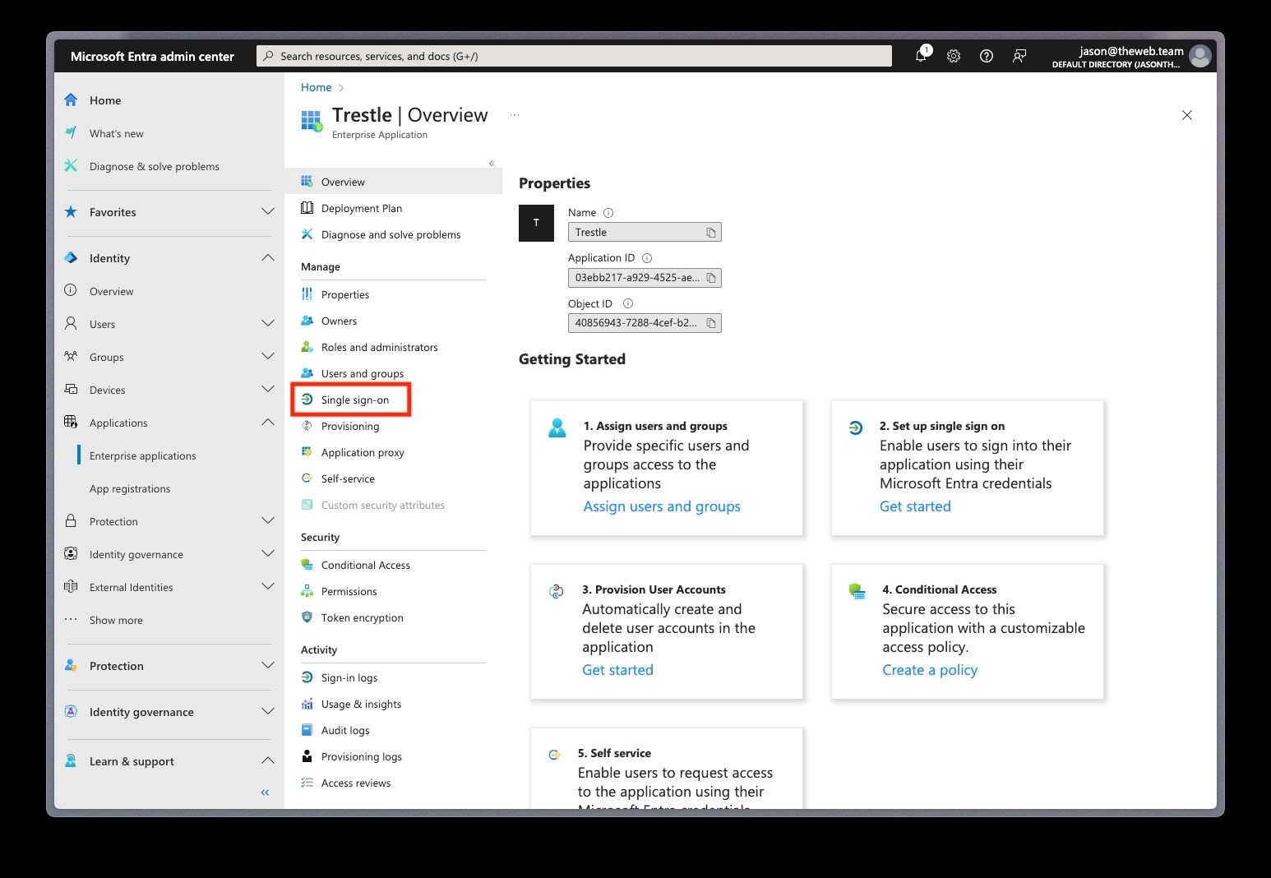This screenshot has width=1271, height=878.
Task: Click the Token encryption shield icon
Action: point(307,617)
